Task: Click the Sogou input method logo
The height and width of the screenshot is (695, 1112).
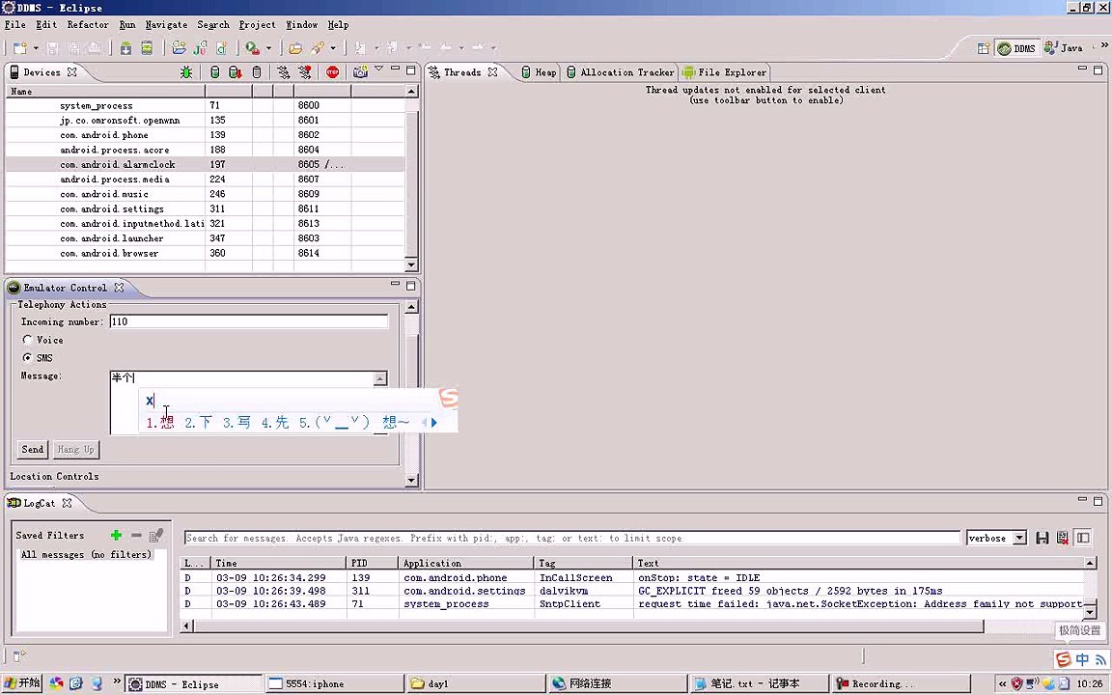Action: (x=1063, y=659)
